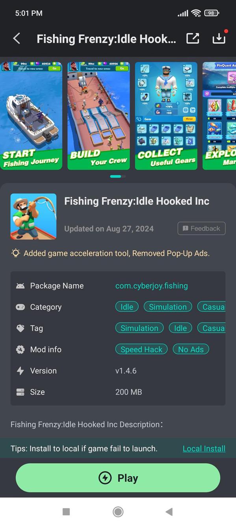The height and width of the screenshot is (526, 236).
Task: Click the Local Install link
Action: tap(204, 449)
